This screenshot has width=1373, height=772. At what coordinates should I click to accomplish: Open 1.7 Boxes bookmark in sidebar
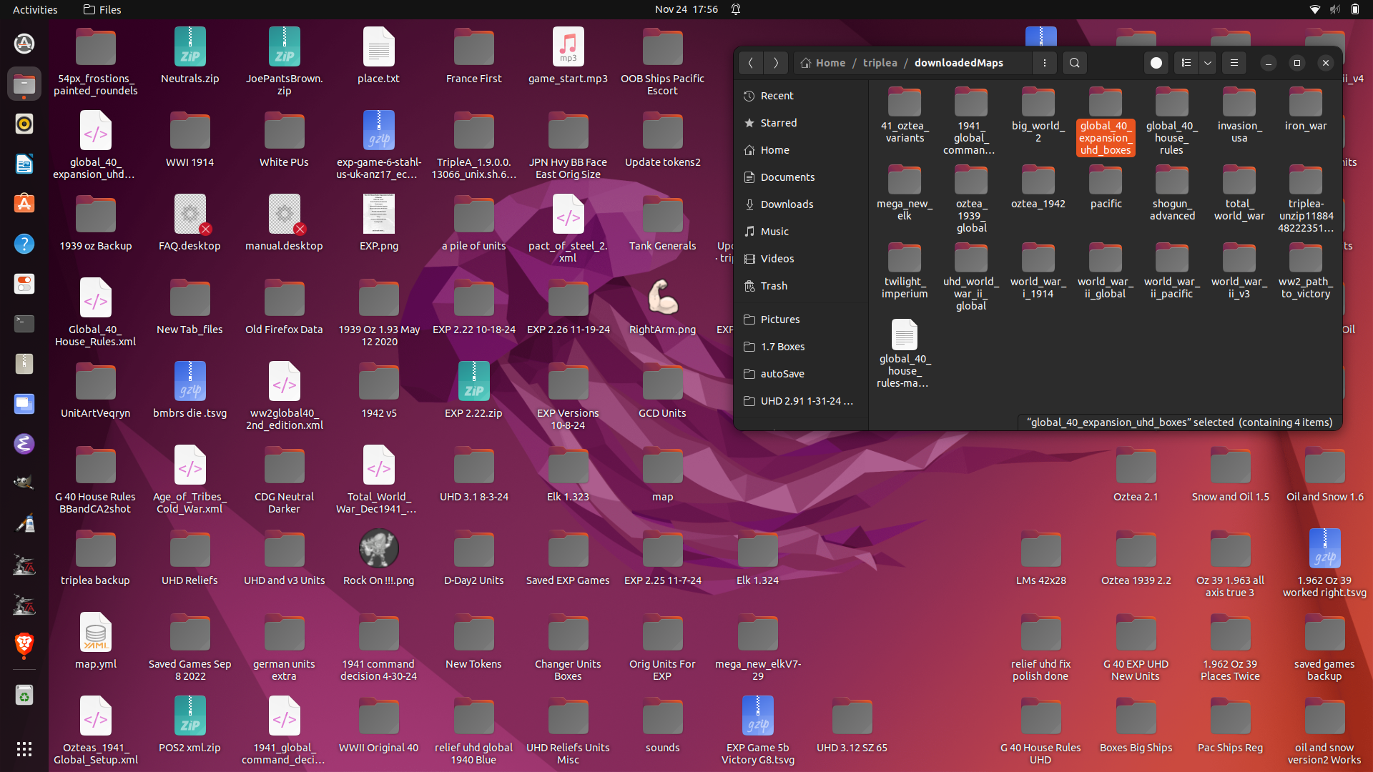tap(801, 347)
